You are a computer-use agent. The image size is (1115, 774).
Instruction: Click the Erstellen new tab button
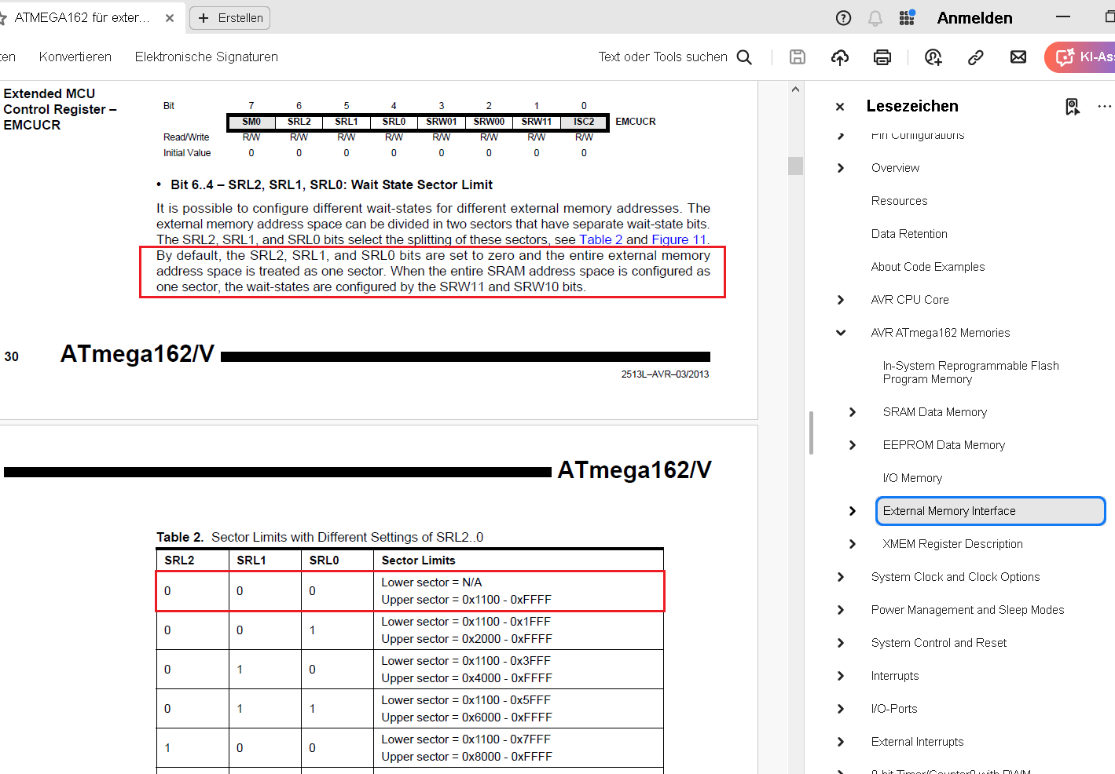pos(229,18)
